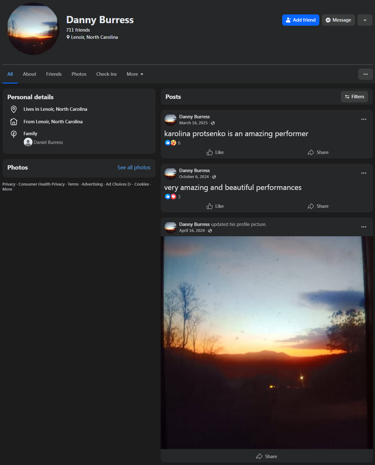The width and height of the screenshot is (375, 465).
Task: Switch to the About tab
Action: [29, 74]
